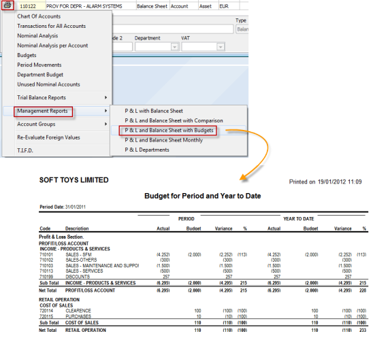Viewport: 390px width, 338px height.
Task: Open the VAT dropdown arrow
Action: tap(221, 47)
